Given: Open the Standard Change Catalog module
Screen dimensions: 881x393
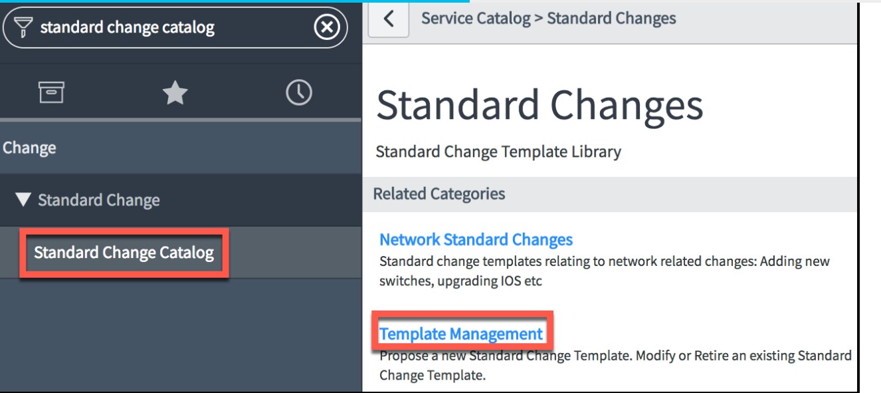Looking at the screenshot, I should pos(124,253).
